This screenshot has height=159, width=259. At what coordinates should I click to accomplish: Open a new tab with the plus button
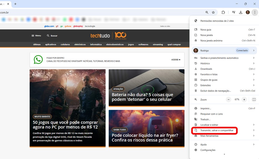click(15, 4)
